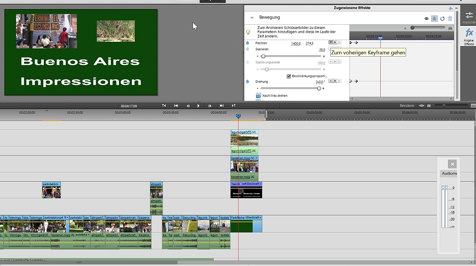The width and height of the screenshot is (476, 266).
Task: Open Angew. Effekte fx panel
Action: 469,37
